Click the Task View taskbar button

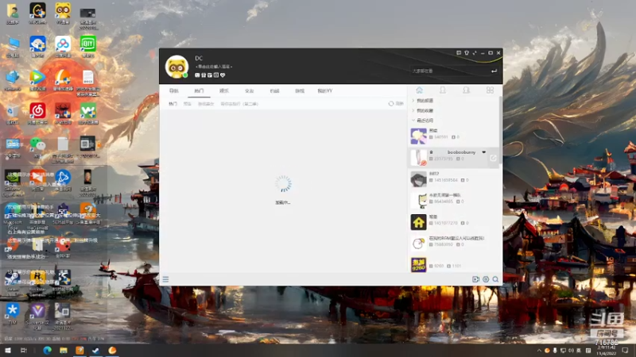(24, 350)
